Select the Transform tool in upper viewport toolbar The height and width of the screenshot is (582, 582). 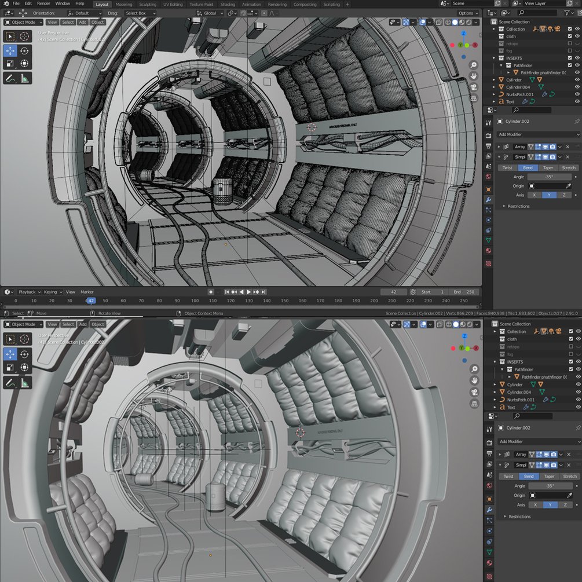24,64
